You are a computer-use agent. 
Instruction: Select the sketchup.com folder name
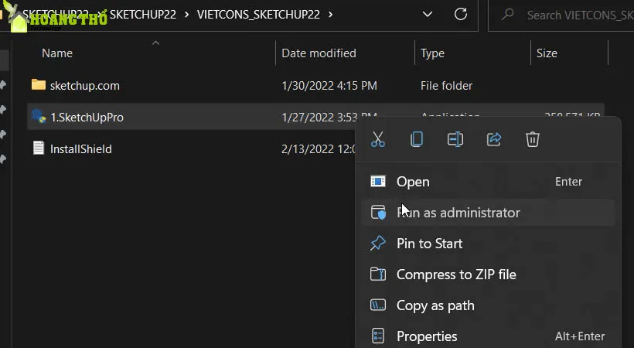click(85, 86)
